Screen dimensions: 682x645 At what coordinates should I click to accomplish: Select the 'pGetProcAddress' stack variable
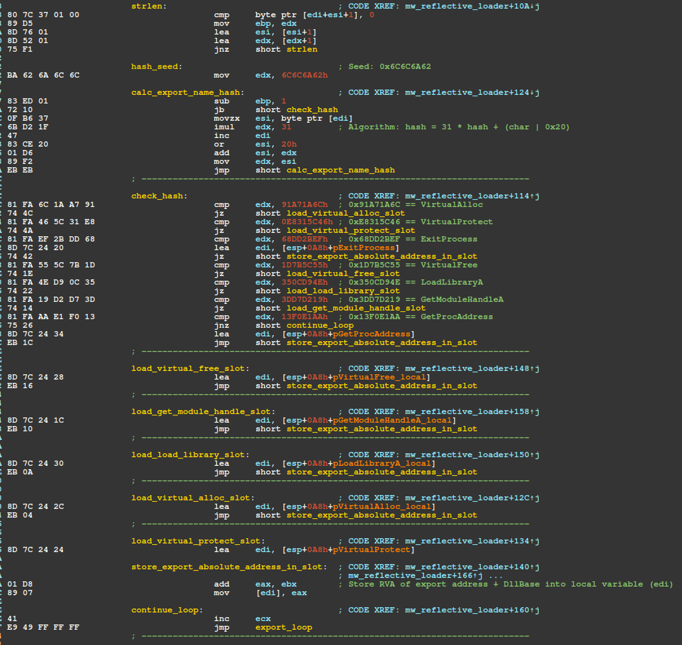click(372, 334)
